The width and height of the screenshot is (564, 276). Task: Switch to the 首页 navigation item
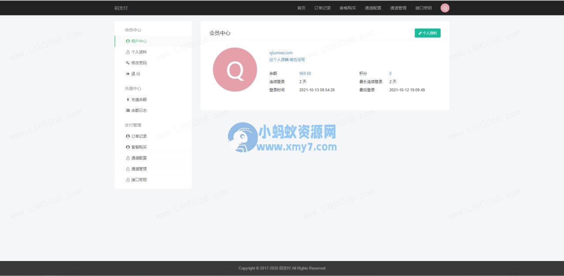(x=301, y=7)
